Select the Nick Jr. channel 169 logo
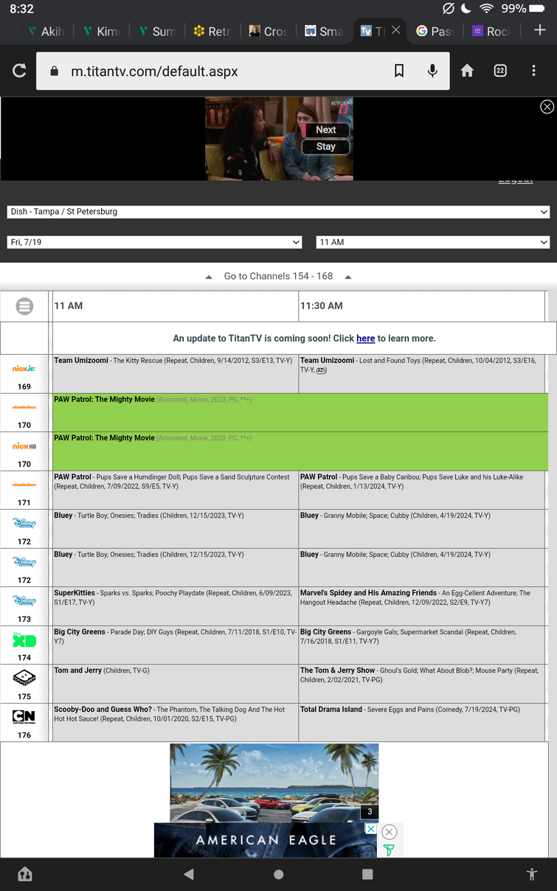This screenshot has width=557, height=891. click(x=24, y=368)
